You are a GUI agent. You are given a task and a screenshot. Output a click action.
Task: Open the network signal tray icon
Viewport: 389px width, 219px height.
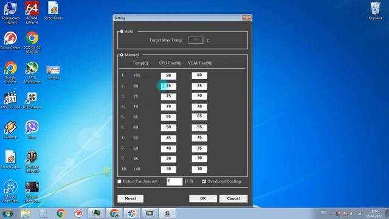(359, 214)
